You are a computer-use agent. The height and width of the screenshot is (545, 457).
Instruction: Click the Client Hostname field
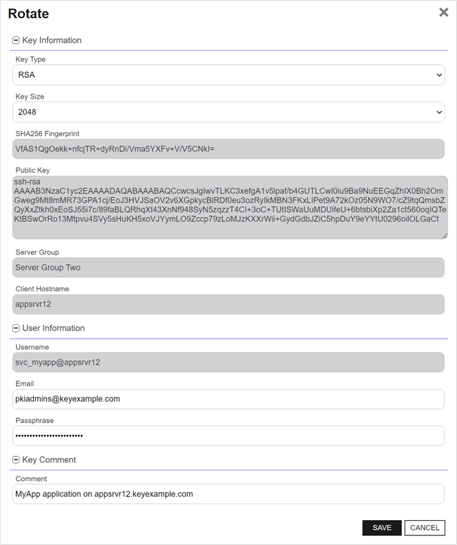coord(228,304)
